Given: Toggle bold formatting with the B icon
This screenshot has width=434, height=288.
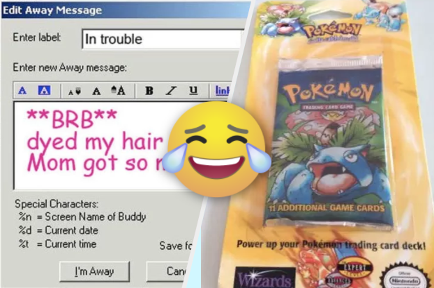Looking at the screenshot, I should (149, 91).
